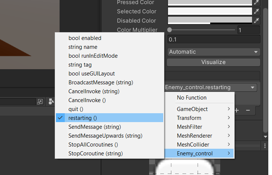Select string name
Screen dimensions: 272x175
[110, 47]
